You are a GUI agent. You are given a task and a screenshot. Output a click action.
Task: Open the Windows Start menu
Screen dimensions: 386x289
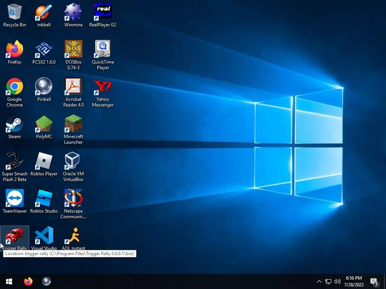[9, 281]
